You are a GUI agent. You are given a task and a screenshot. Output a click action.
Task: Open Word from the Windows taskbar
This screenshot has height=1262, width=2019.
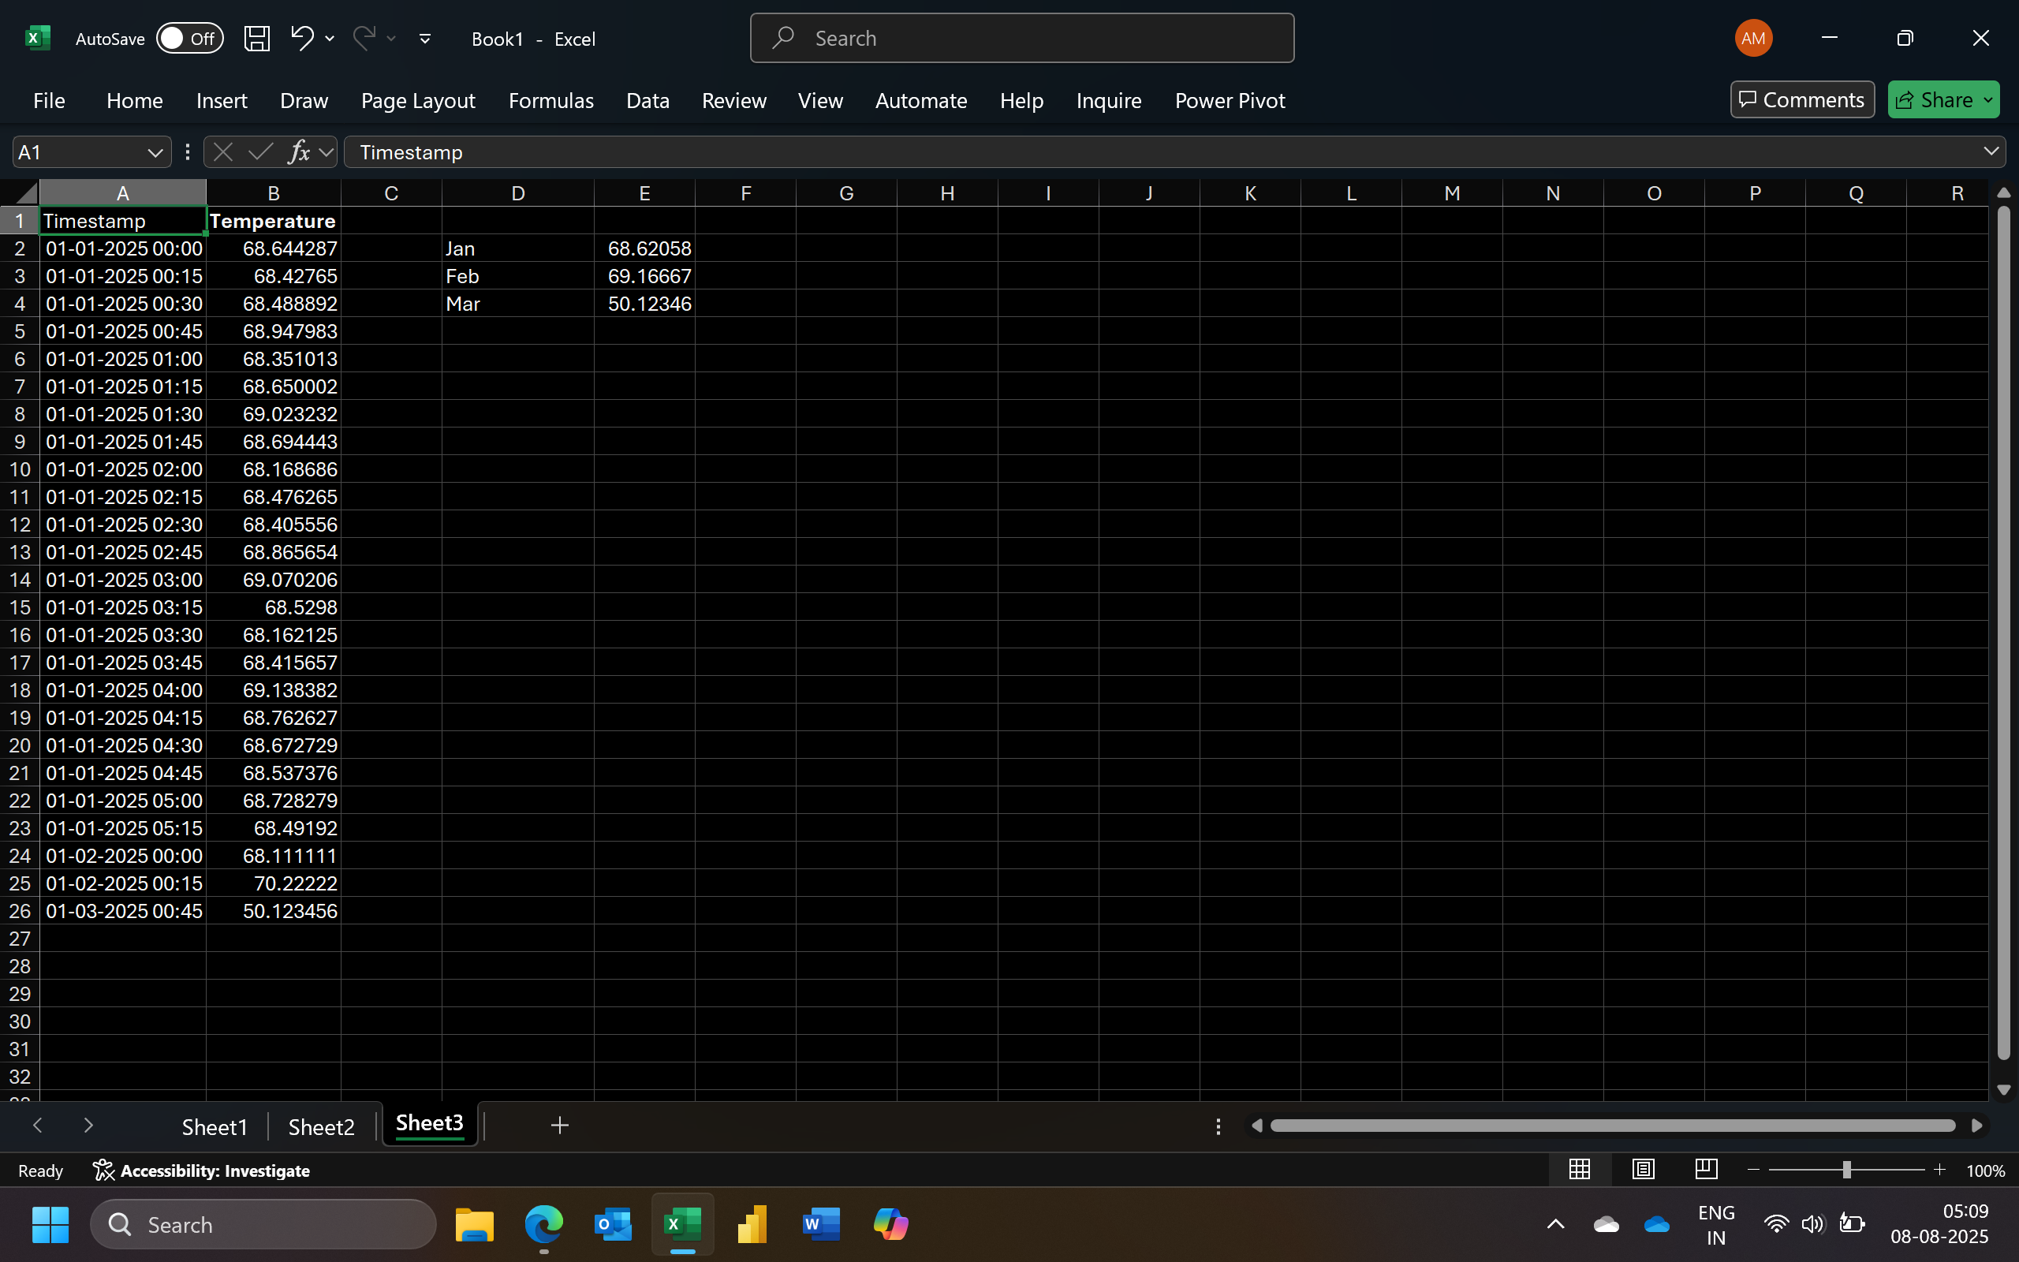click(x=820, y=1224)
